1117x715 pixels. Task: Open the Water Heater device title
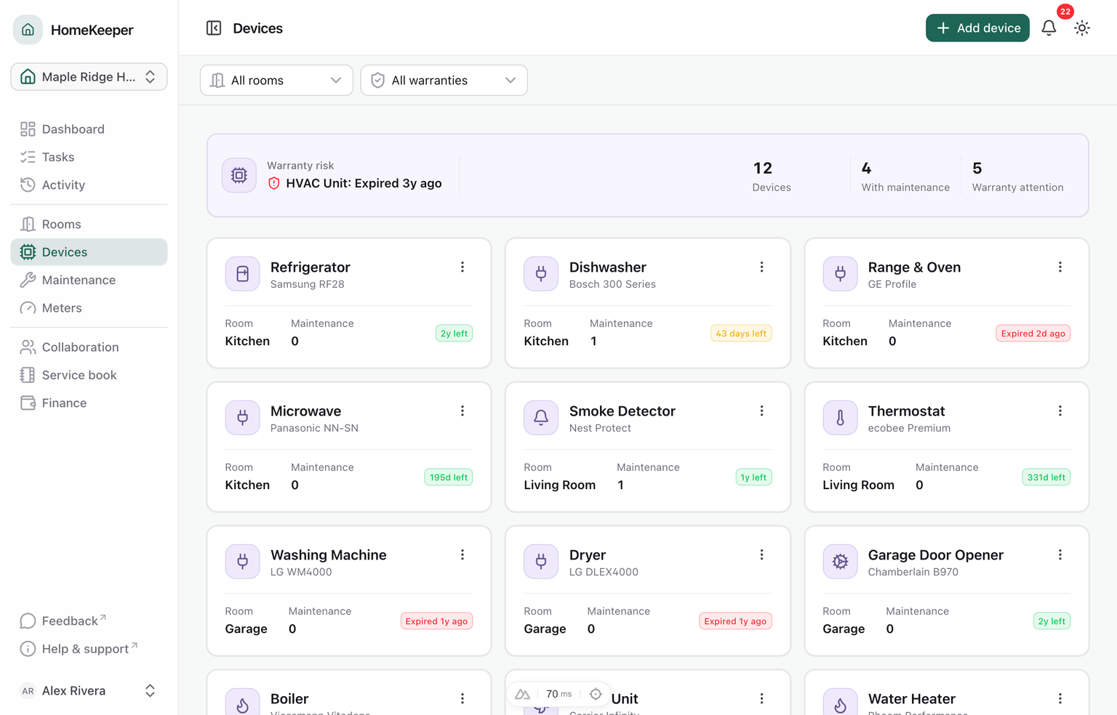[912, 699]
